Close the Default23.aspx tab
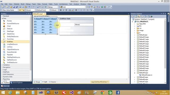Image resolution: width=170 pixels, height=95 pixels. (x=45, y=14)
